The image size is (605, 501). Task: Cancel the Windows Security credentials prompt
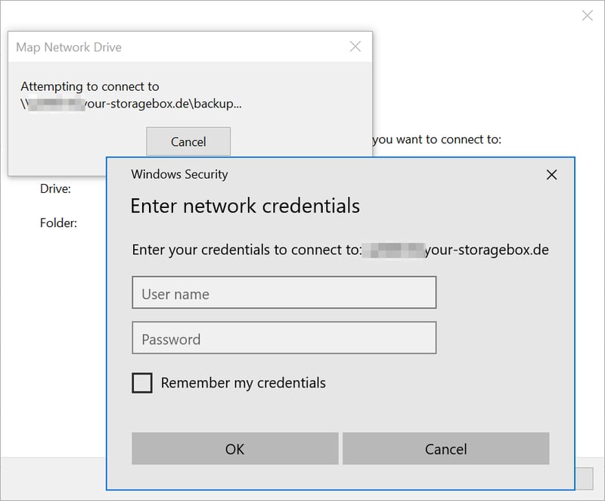pos(445,449)
